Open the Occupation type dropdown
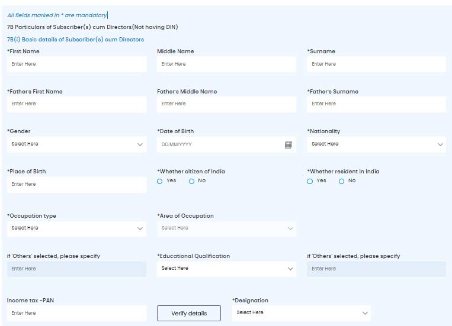The image size is (452, 326). pyautogui.click(x=76, y=228)
